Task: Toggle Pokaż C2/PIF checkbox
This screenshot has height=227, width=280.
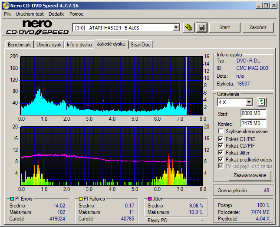Action: (x=221, y=145)
